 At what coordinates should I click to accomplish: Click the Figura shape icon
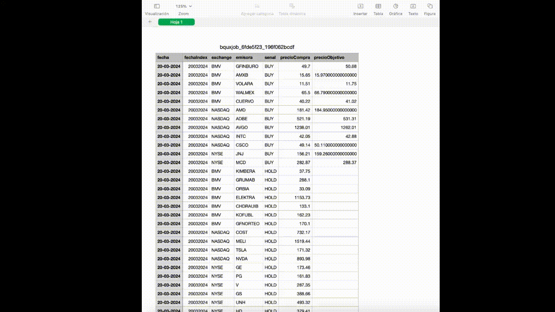(430, 6)
